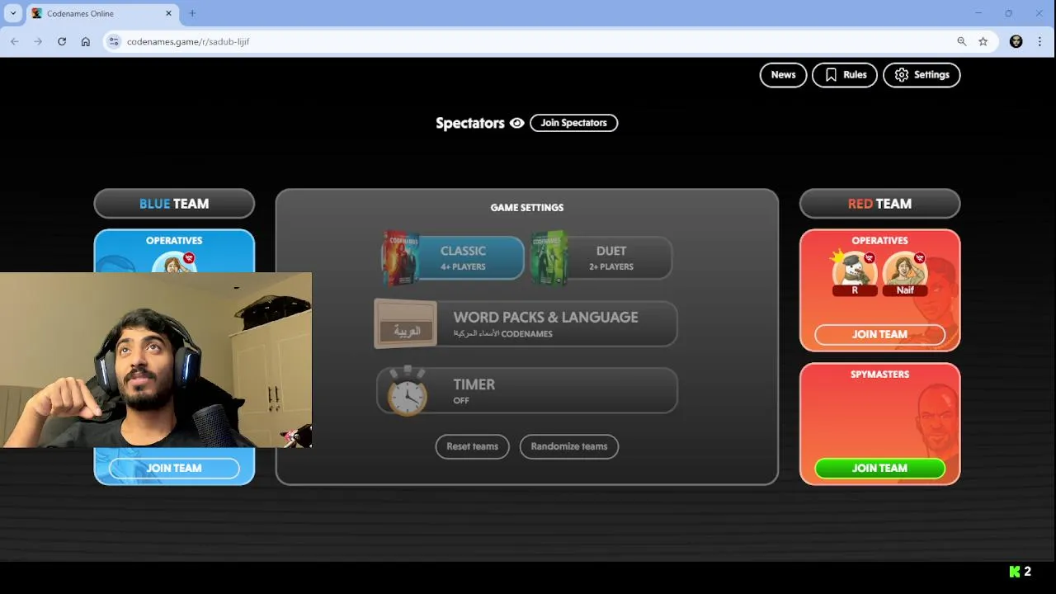The height and width of the screenshot is (594, 1056).
Task: Open the Timer setting
Action: pyautogui.click(x=526, y=390)
